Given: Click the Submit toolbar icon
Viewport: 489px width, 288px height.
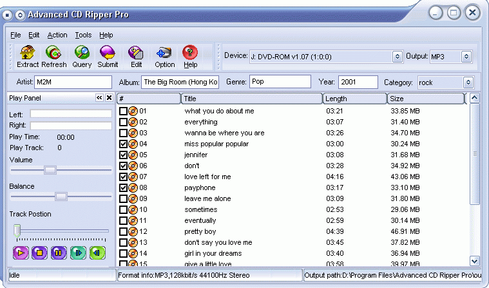Looking at the screenshot, I should click(108, 52).
